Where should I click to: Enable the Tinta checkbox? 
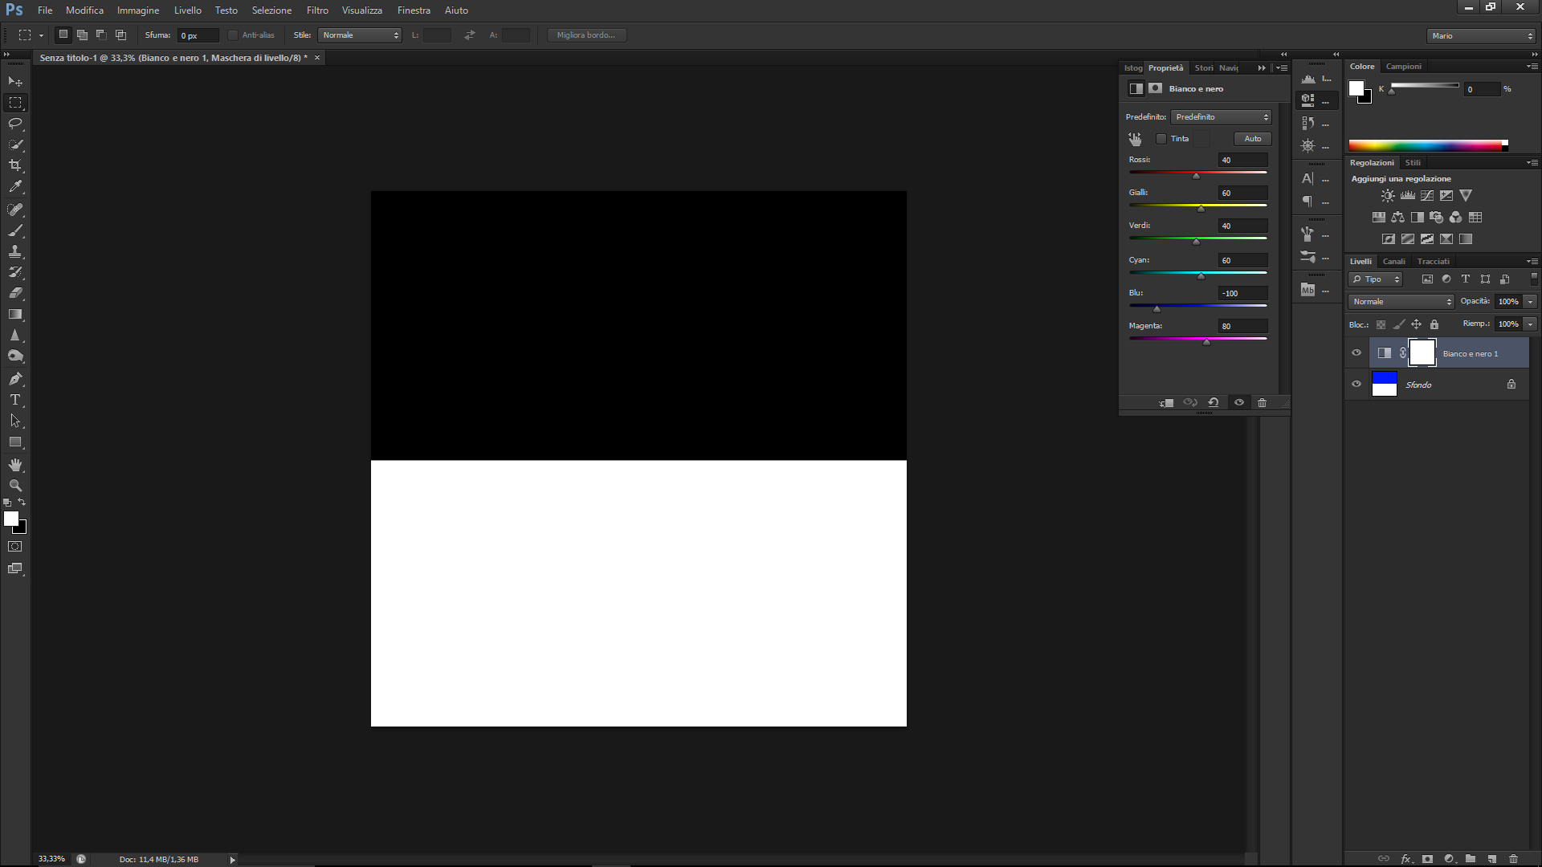[x=1161, y=138]
